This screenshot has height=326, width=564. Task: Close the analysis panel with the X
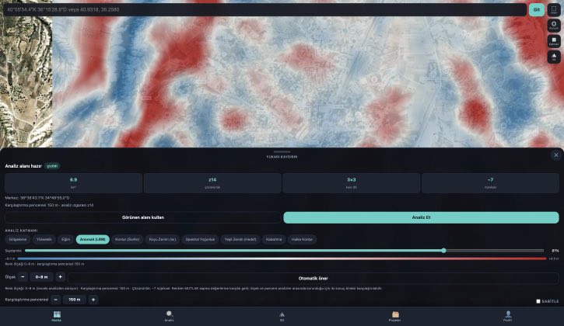(x=555, y=155)
